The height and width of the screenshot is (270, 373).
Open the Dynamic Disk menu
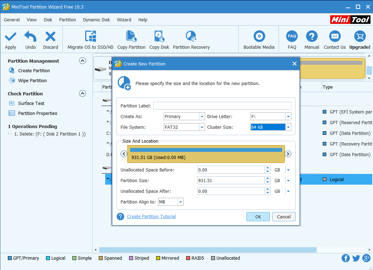click(x=96, y=20)
